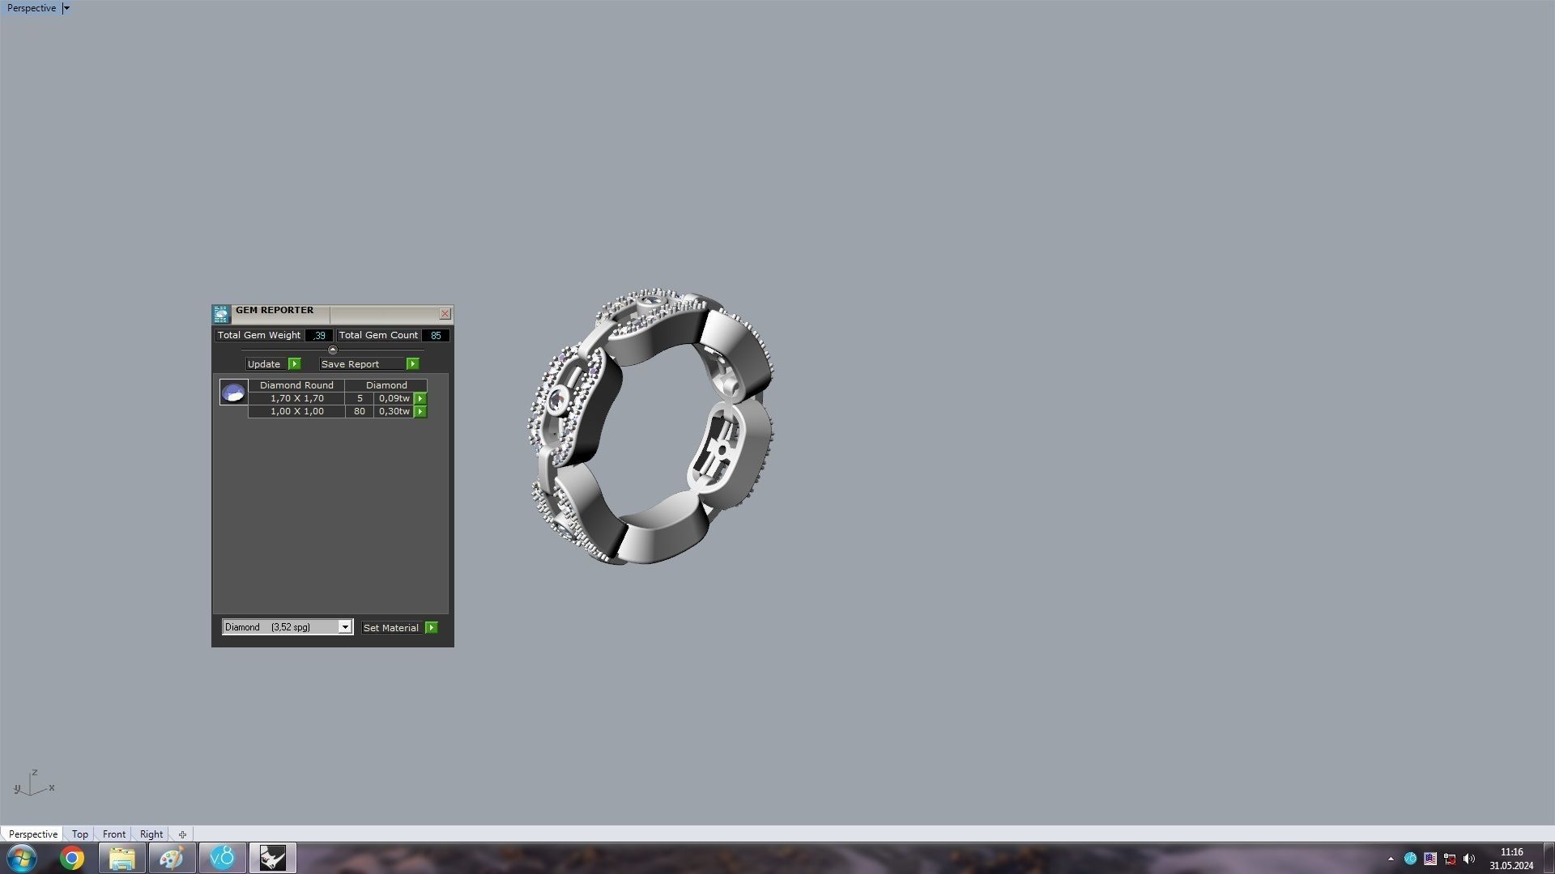
Task: Open File Explorer from the taskbar
Action: (x=122, y=859)
